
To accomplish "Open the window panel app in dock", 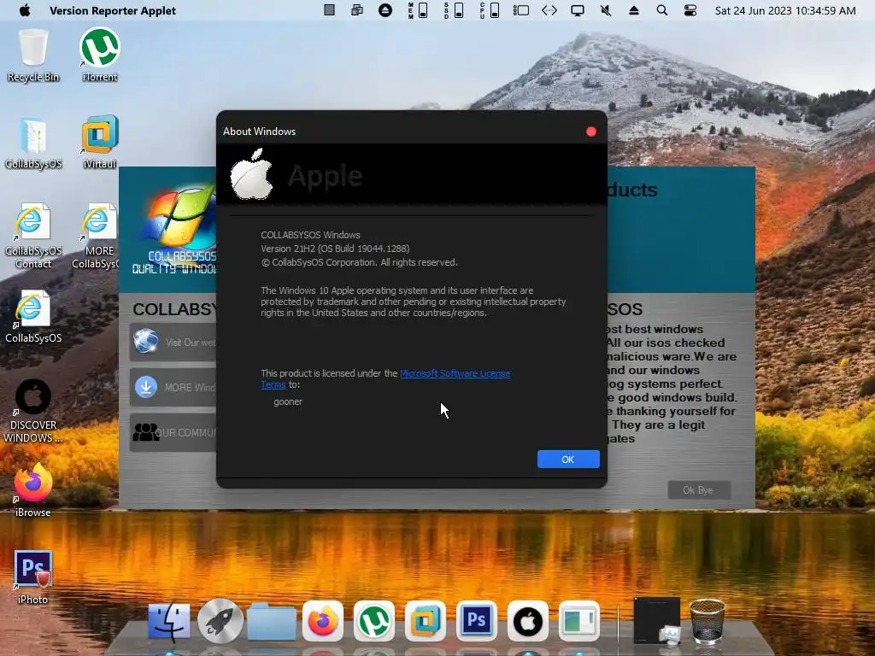I will pyautogui.click(x=579, y=621).
